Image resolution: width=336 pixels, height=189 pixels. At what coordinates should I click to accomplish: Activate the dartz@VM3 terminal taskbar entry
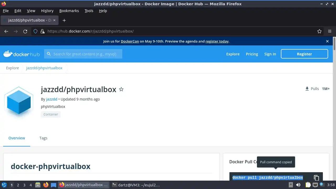point(136,185)
